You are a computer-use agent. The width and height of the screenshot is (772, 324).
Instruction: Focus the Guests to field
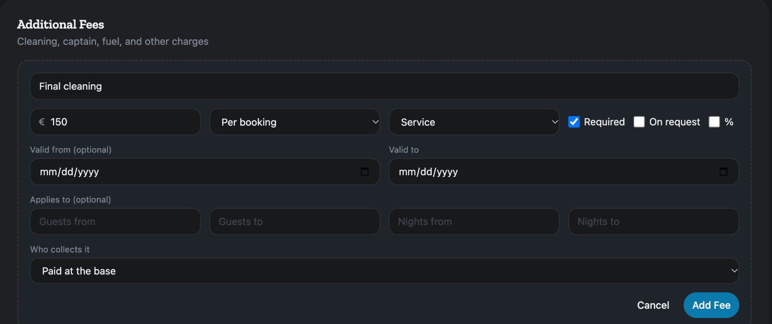pos(295,222)
